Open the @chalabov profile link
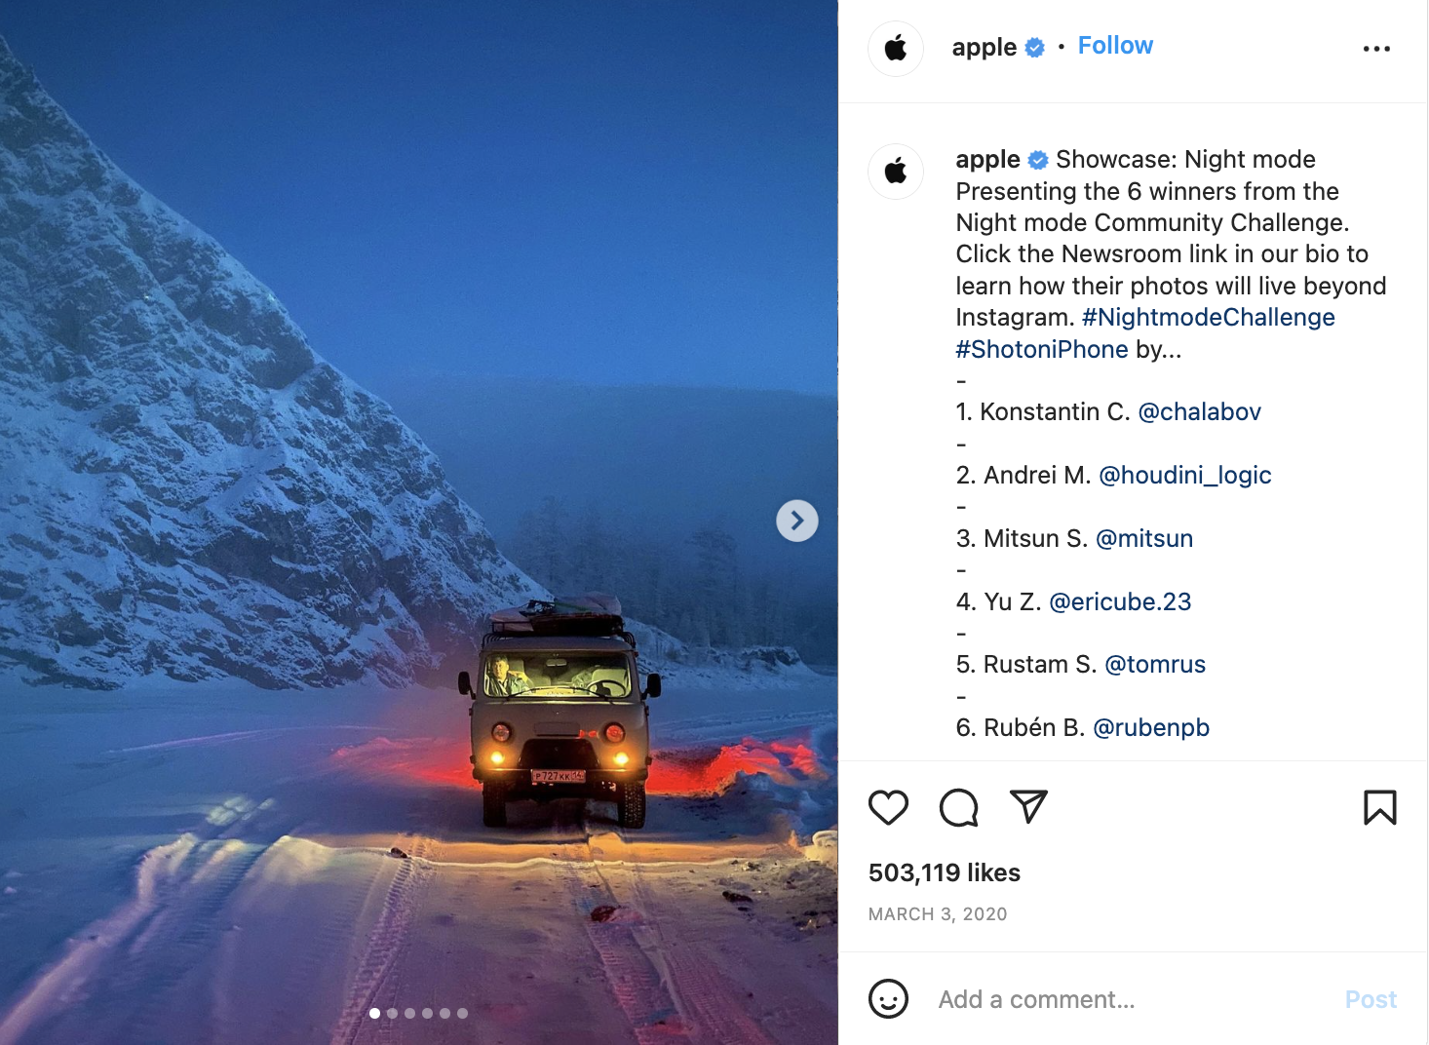Viewport: 1429px width, 1045px height. click(1199, 411)
